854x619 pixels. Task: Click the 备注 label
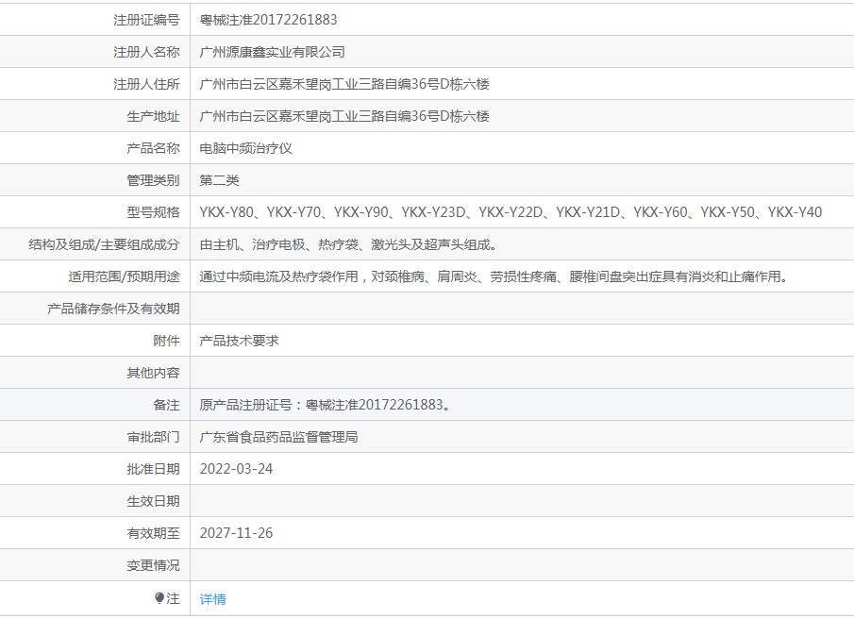(166, 405)
